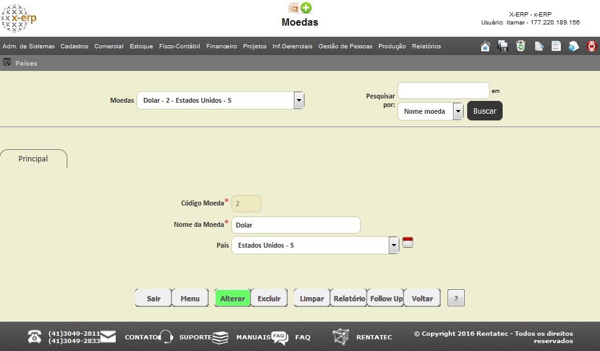Click the green Alterar button
Screen dimensions: 600x351
point(232,298)
